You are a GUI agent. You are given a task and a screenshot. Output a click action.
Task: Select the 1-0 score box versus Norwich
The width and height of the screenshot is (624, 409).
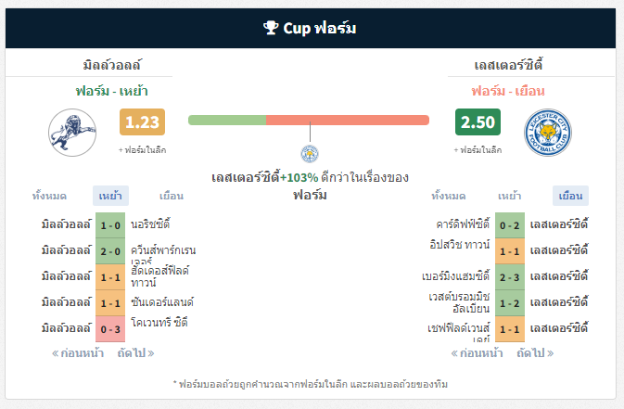click(x=110, y=225)
